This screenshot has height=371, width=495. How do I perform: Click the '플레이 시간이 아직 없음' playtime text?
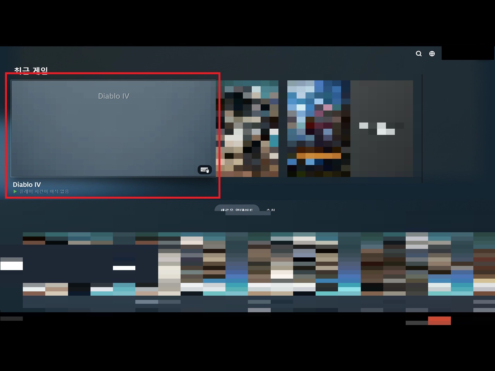(44, 191)
